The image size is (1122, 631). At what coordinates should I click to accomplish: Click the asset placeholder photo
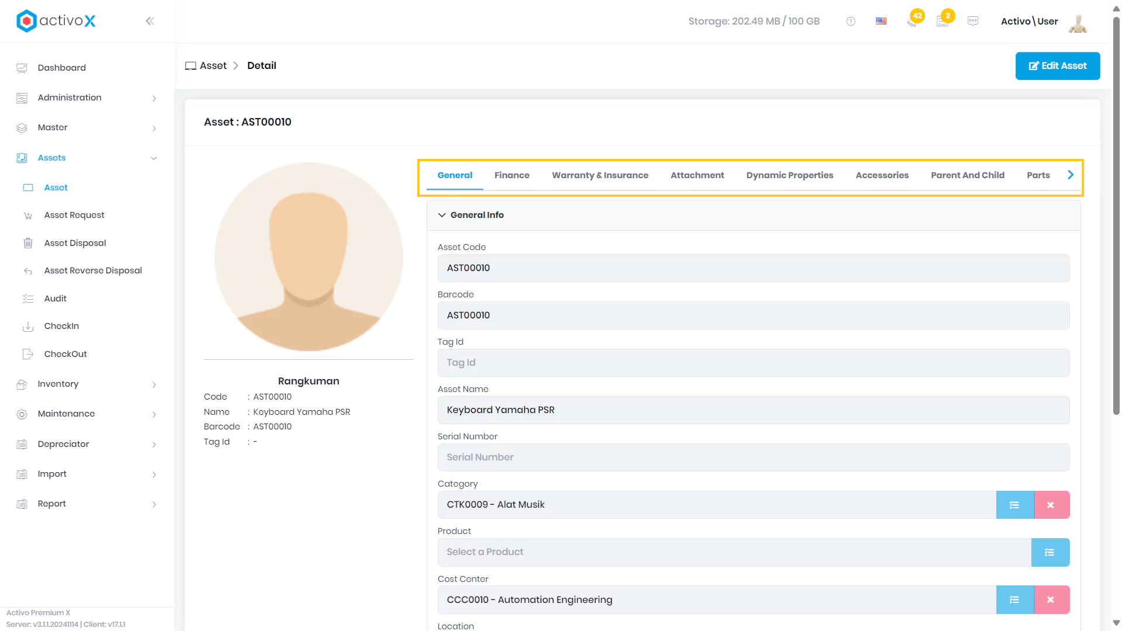click(x=309, y=256)
